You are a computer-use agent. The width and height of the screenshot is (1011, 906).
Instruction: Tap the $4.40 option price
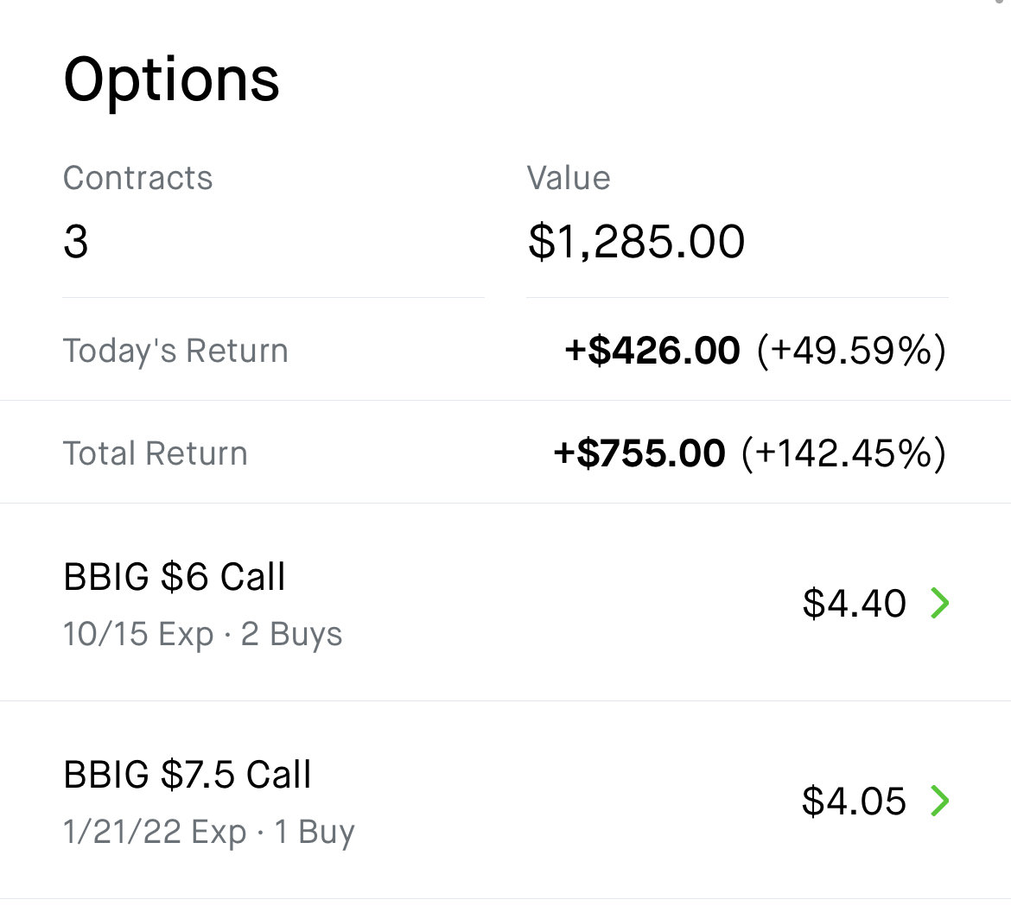click(855, 603)
